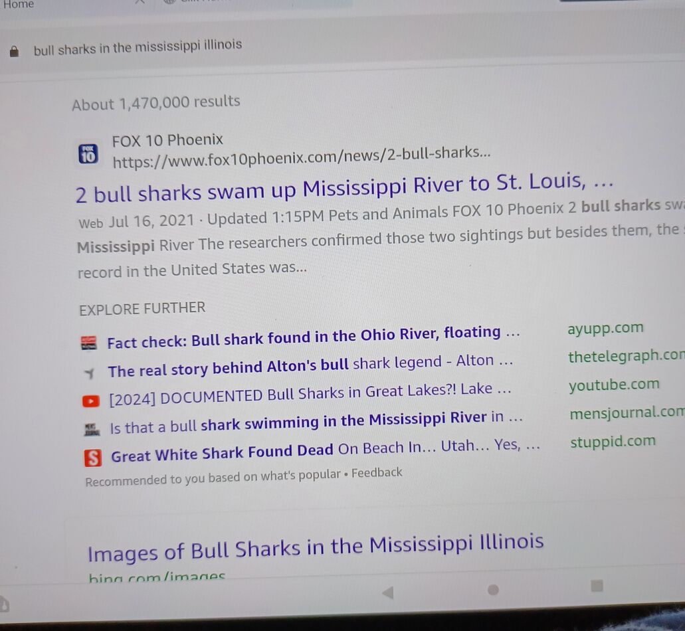Tap the Android back navigation triangle

coord(388,592)
